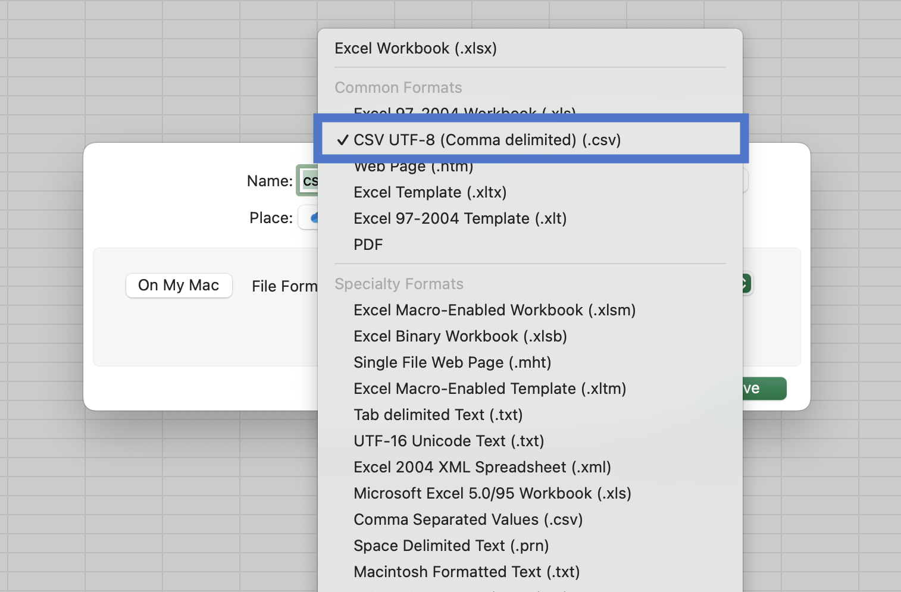This screenshot has height=592, width=901.
Task: Select Excel Macro-Enabled Workbook (.xlsm)
Action: point(494,310)
